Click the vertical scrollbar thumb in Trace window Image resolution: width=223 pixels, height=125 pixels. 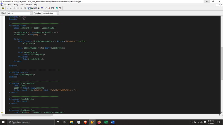pyautogui.click(x=222, y=64)
